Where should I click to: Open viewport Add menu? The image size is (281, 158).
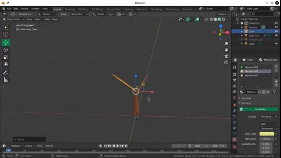pos(47,19)
